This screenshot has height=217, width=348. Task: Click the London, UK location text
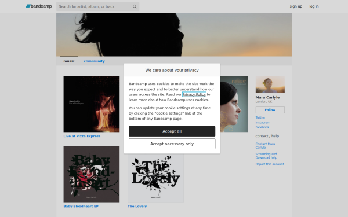[x=264, y=102]
